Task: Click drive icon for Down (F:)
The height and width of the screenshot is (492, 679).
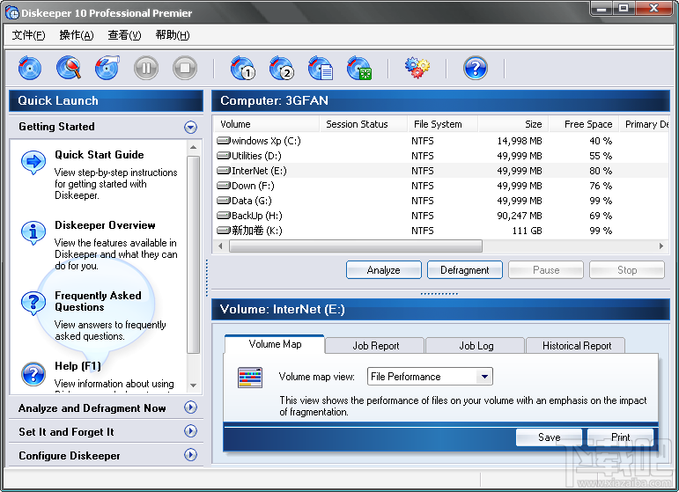Action: coord(224,186)
